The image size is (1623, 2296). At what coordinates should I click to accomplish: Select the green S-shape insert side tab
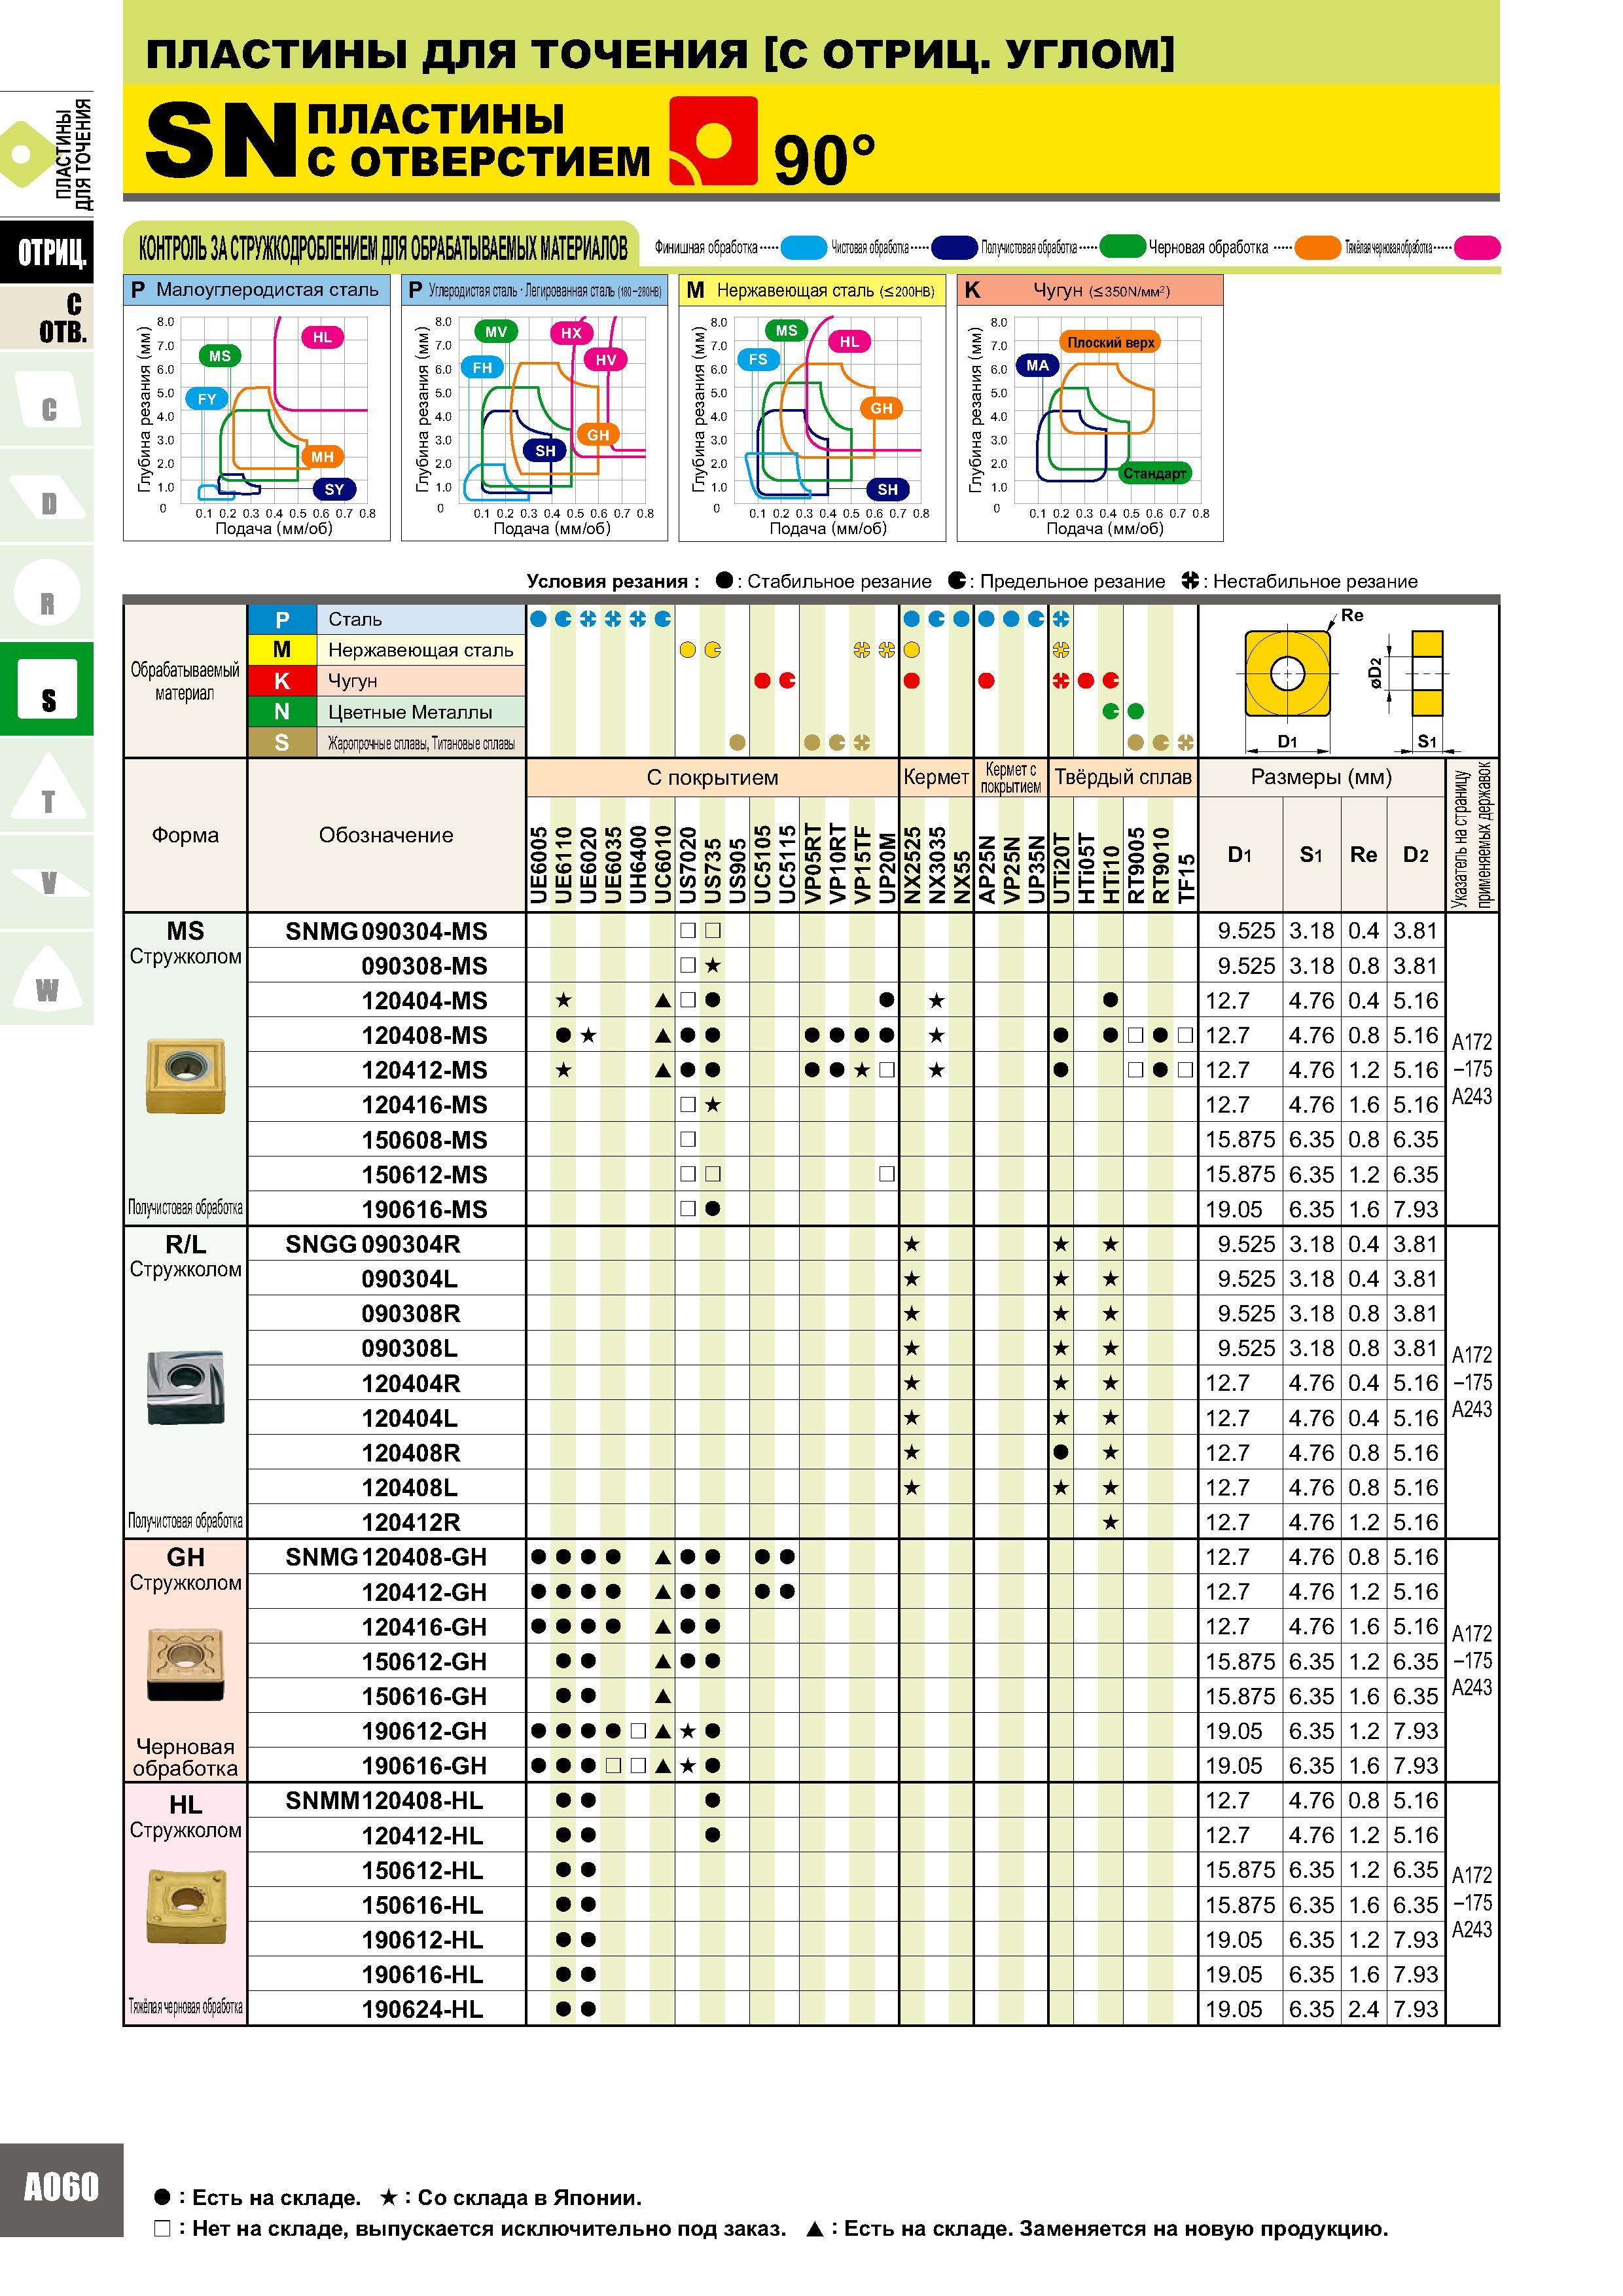click(x=47, y=690)
